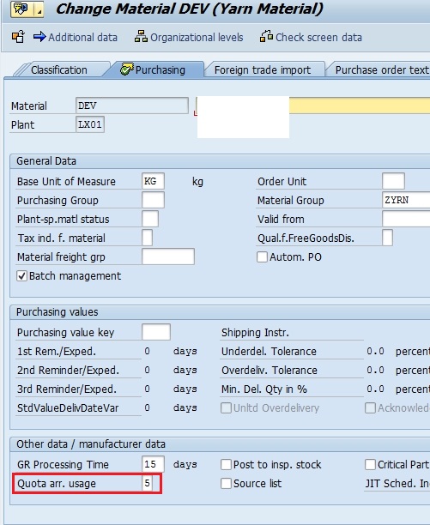Click the title bar menu icon
The image size is (430, 525).
pos(22,9)
